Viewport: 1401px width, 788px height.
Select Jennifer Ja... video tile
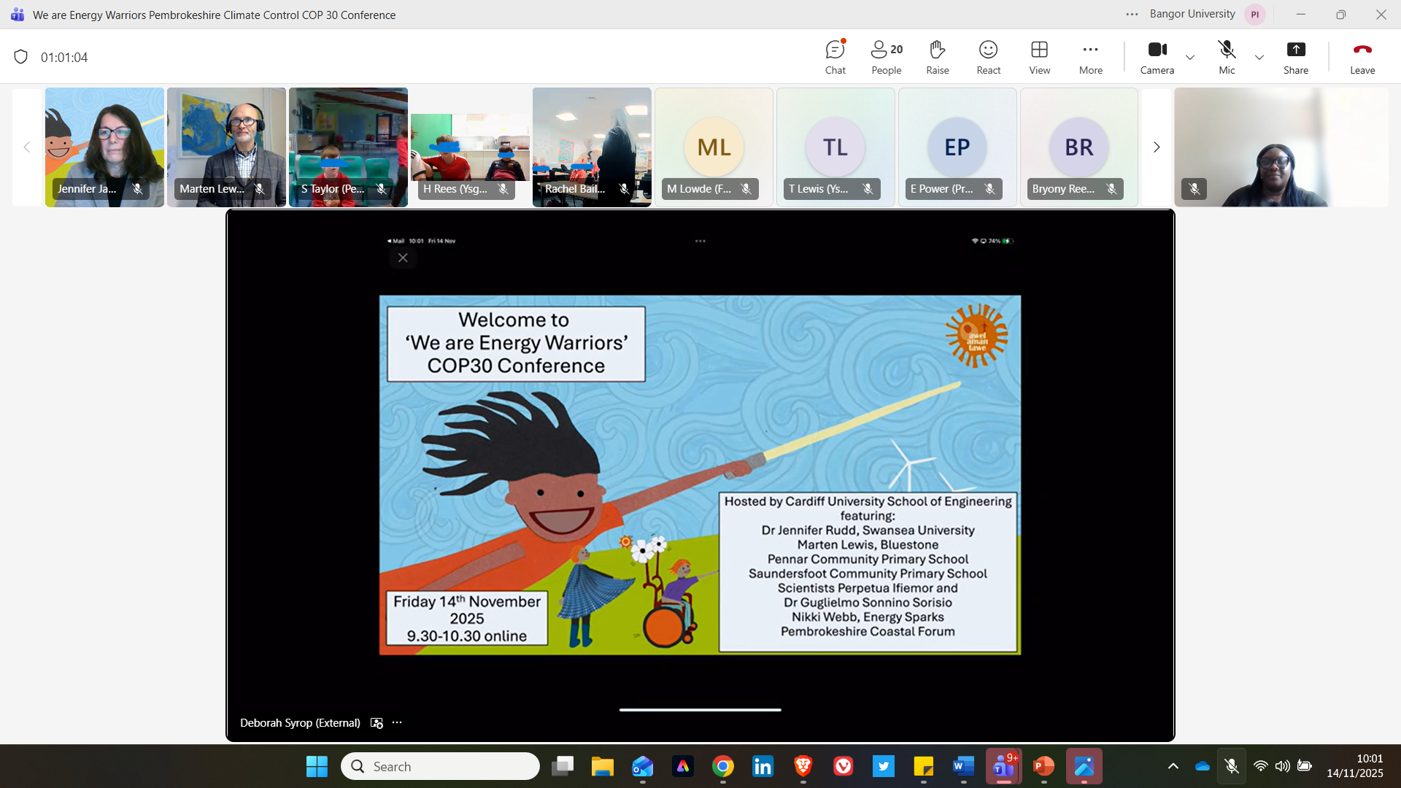(x=104, y=147)
